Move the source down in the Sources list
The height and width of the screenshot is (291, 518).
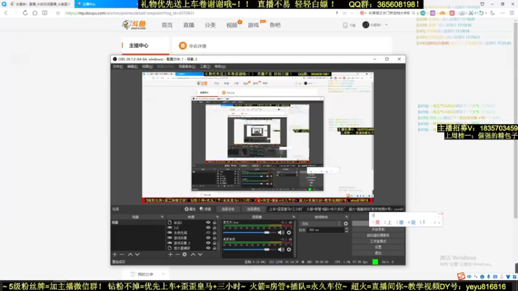(200, 254)
